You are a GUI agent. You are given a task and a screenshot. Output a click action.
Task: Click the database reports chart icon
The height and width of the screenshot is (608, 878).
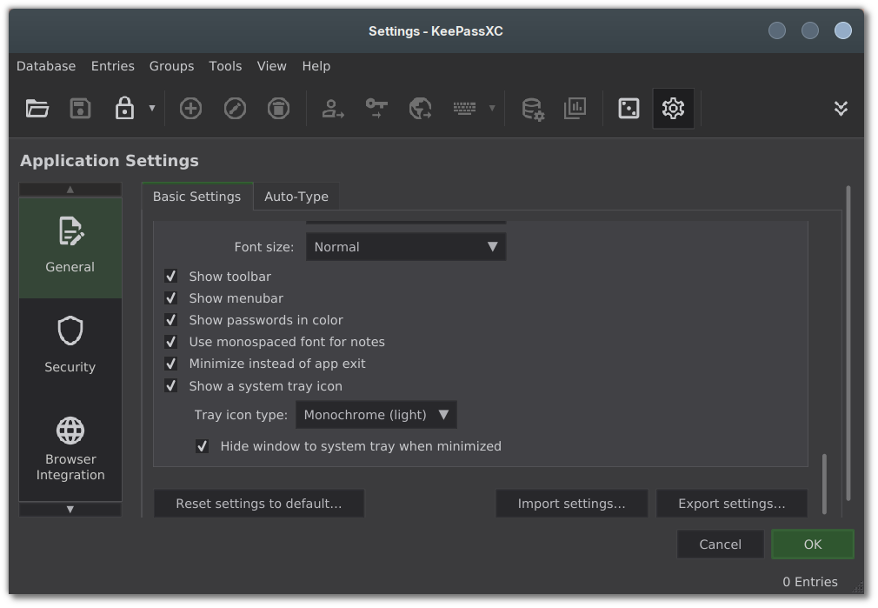pos(575,108)
